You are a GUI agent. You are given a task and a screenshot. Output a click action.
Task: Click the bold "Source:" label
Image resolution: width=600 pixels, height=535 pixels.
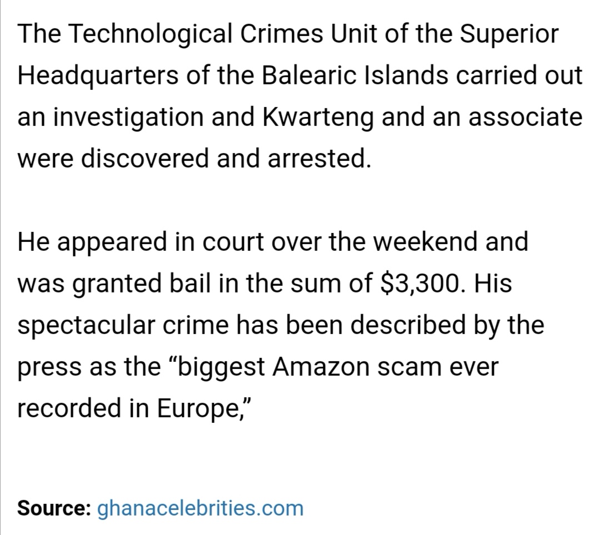point(54,508)
